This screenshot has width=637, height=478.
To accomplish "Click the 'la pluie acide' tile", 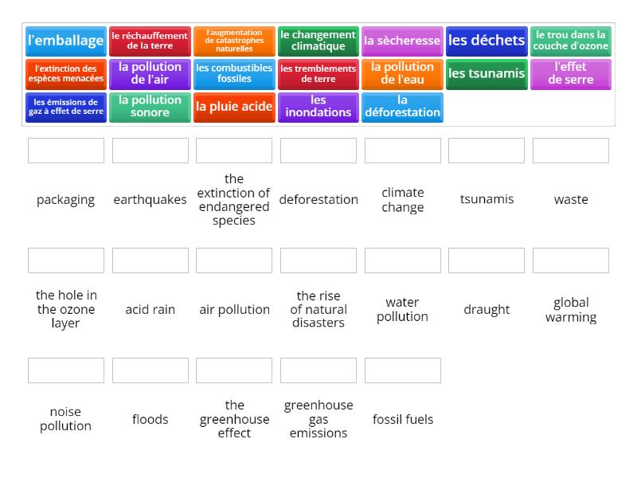I will [234, 107].
